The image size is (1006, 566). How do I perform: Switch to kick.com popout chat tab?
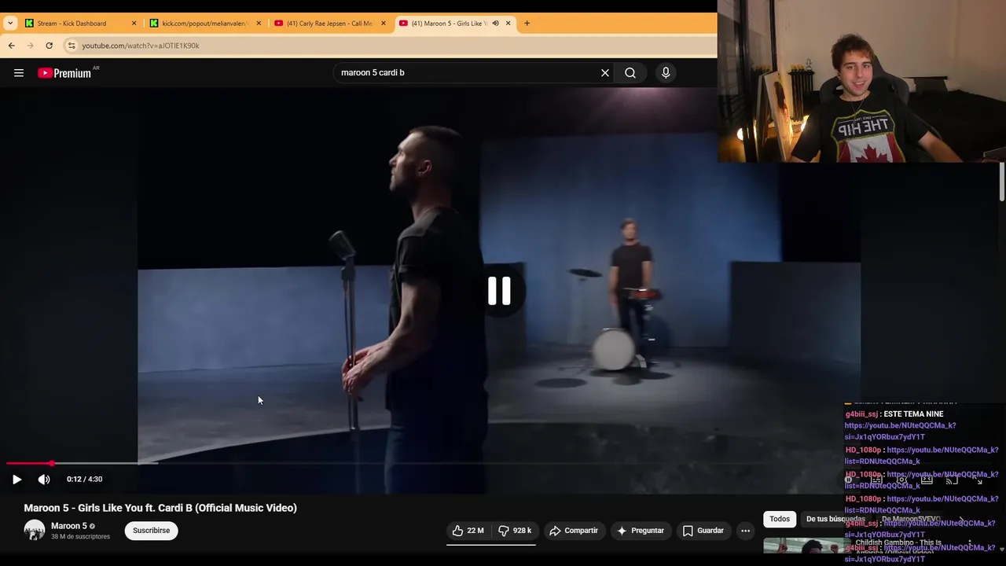click(x=204, y=24)
